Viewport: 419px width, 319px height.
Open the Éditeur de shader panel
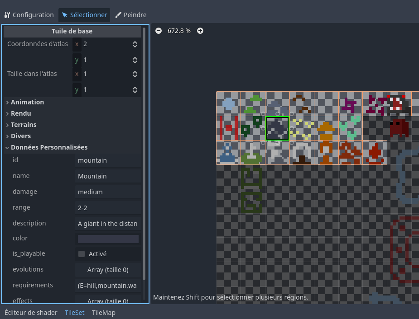[x=31, y=313]
